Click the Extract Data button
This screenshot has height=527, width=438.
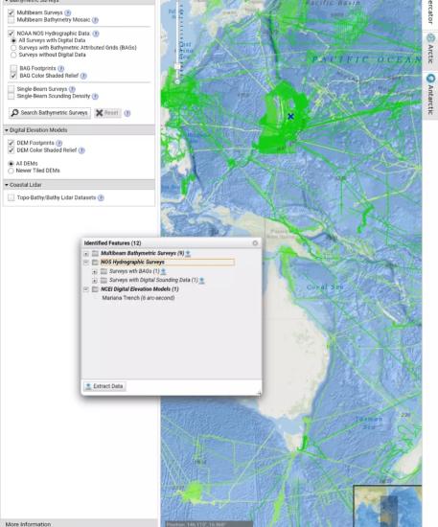(104, 386)
